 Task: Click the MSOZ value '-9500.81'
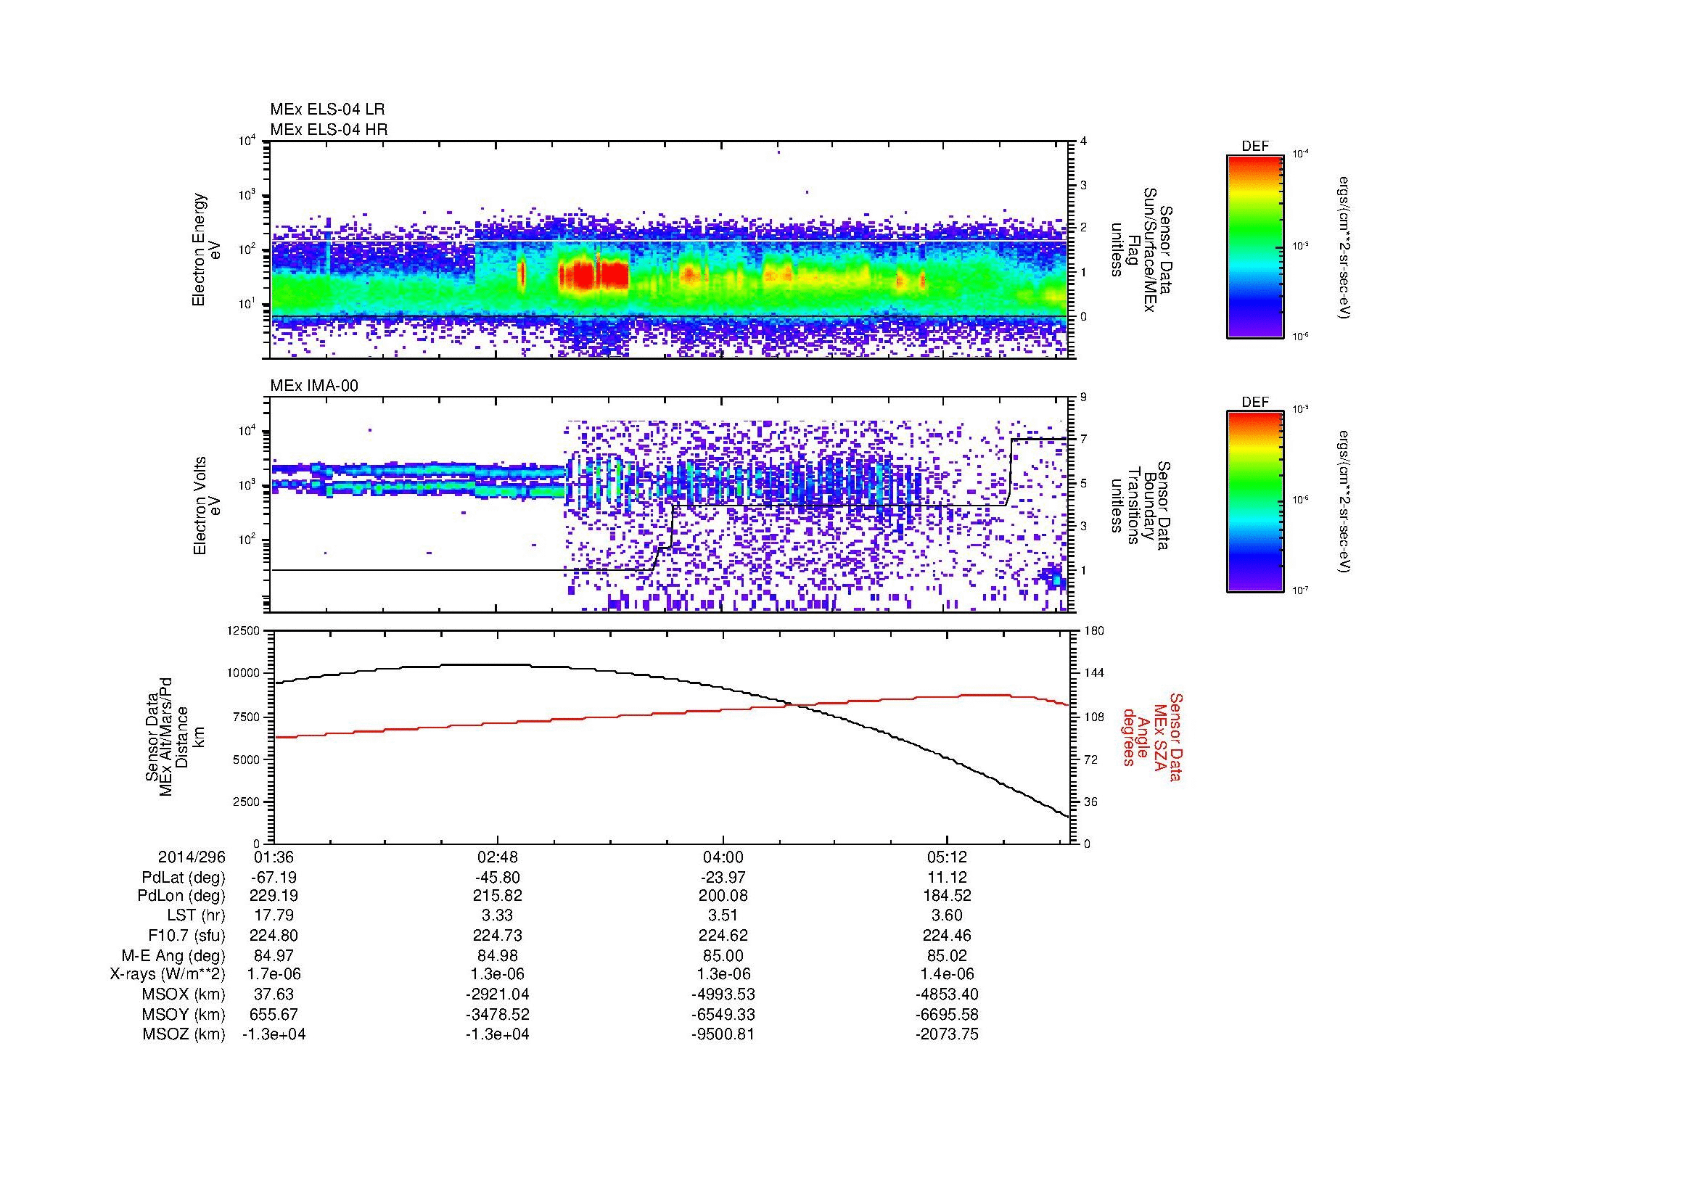click(723, 1034)
